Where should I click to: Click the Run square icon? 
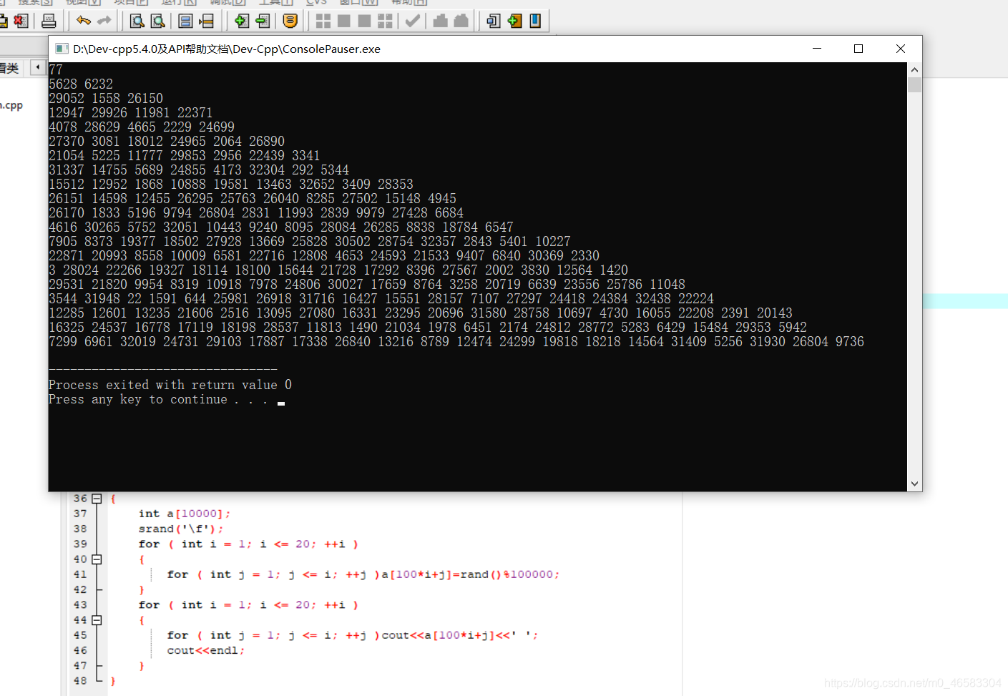[344, 21]
